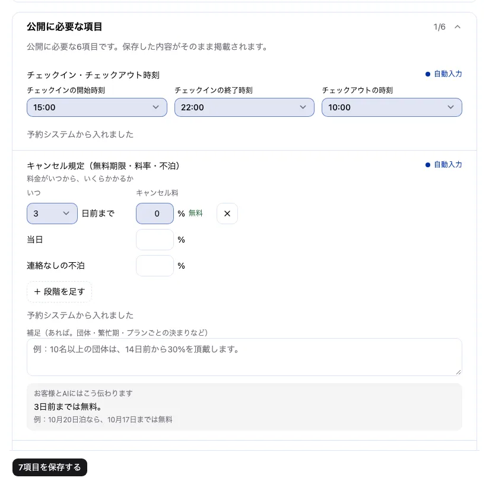Click the ＋ 段階を足す button
The width and height of the screenshot is (489, 484).
tap(59, 292)
